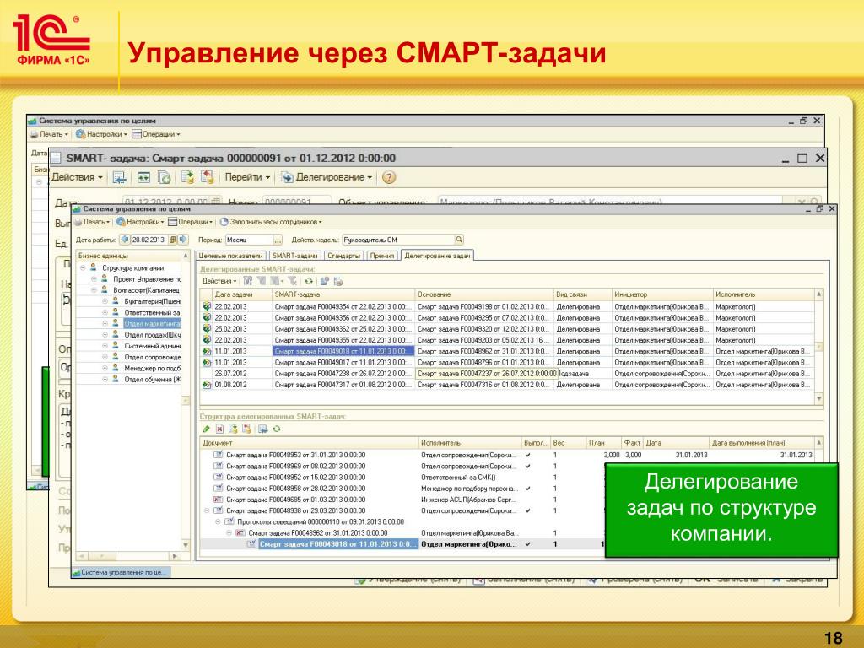
Task: Toggle Выпол. checkmark for Смарт задача F00048958
Action: (528, 489)
